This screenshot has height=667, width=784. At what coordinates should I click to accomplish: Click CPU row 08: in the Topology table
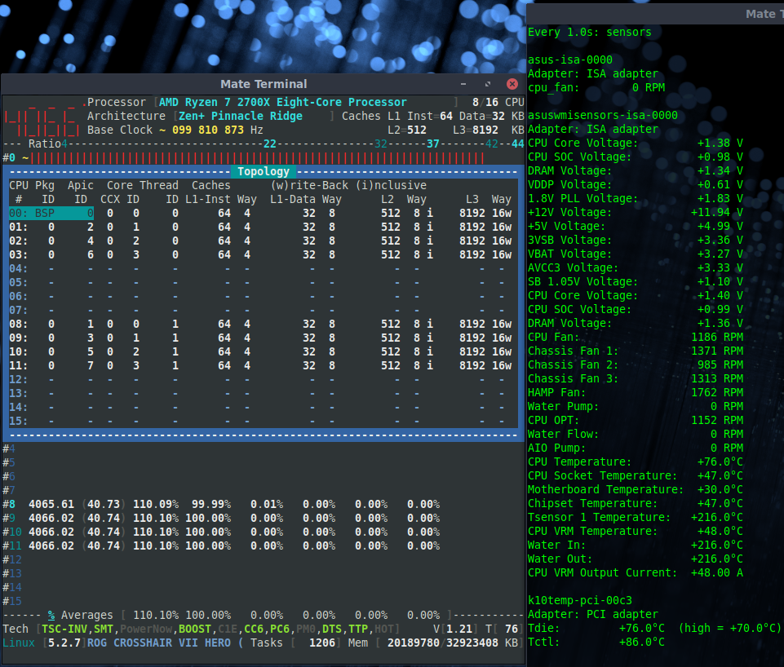tap(260, 325)
